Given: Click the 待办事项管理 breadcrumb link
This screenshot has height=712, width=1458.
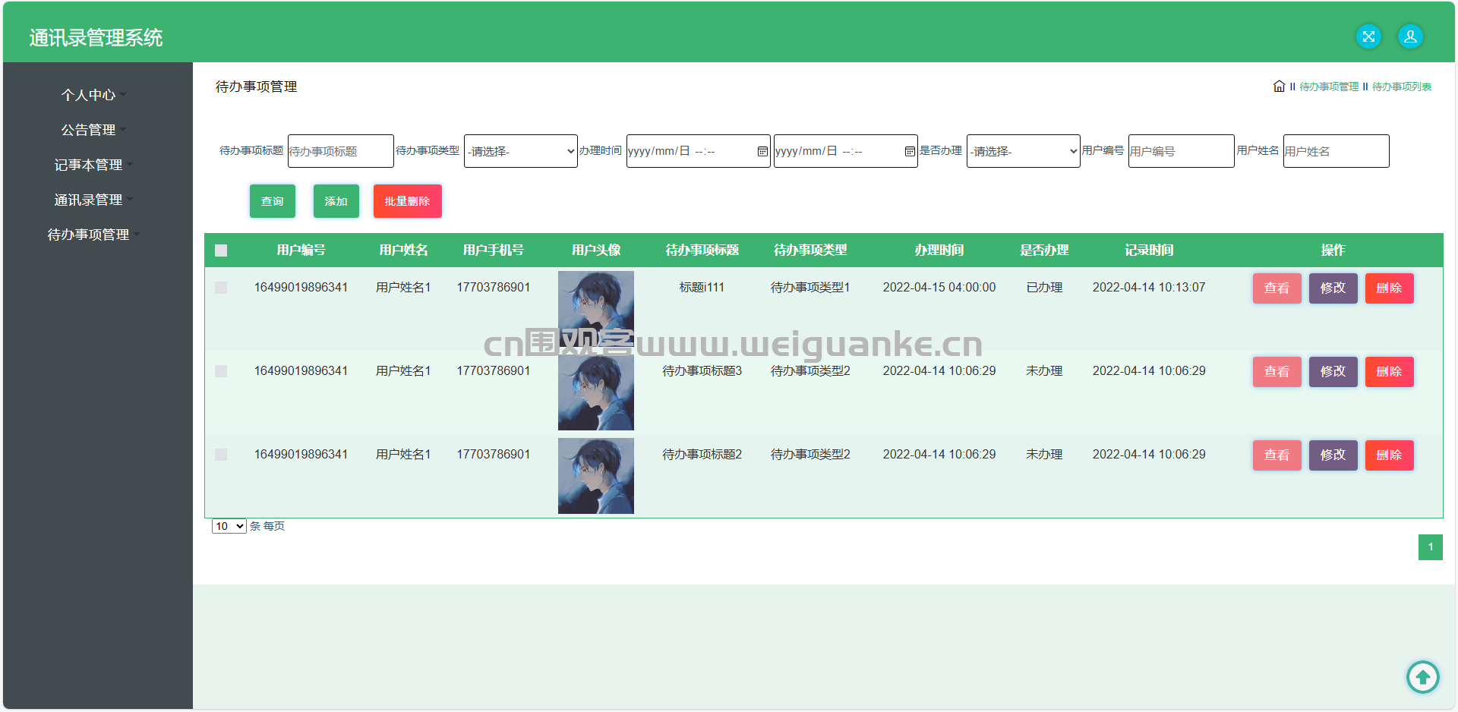Looking at the screenshot, I should click(x=1329, y=87).
